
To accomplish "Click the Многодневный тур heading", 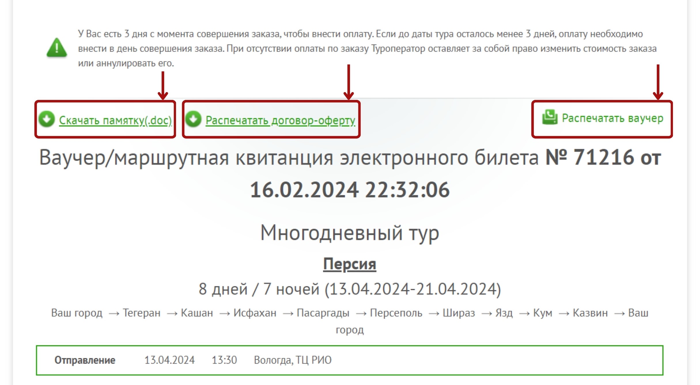I will [349, 233].
